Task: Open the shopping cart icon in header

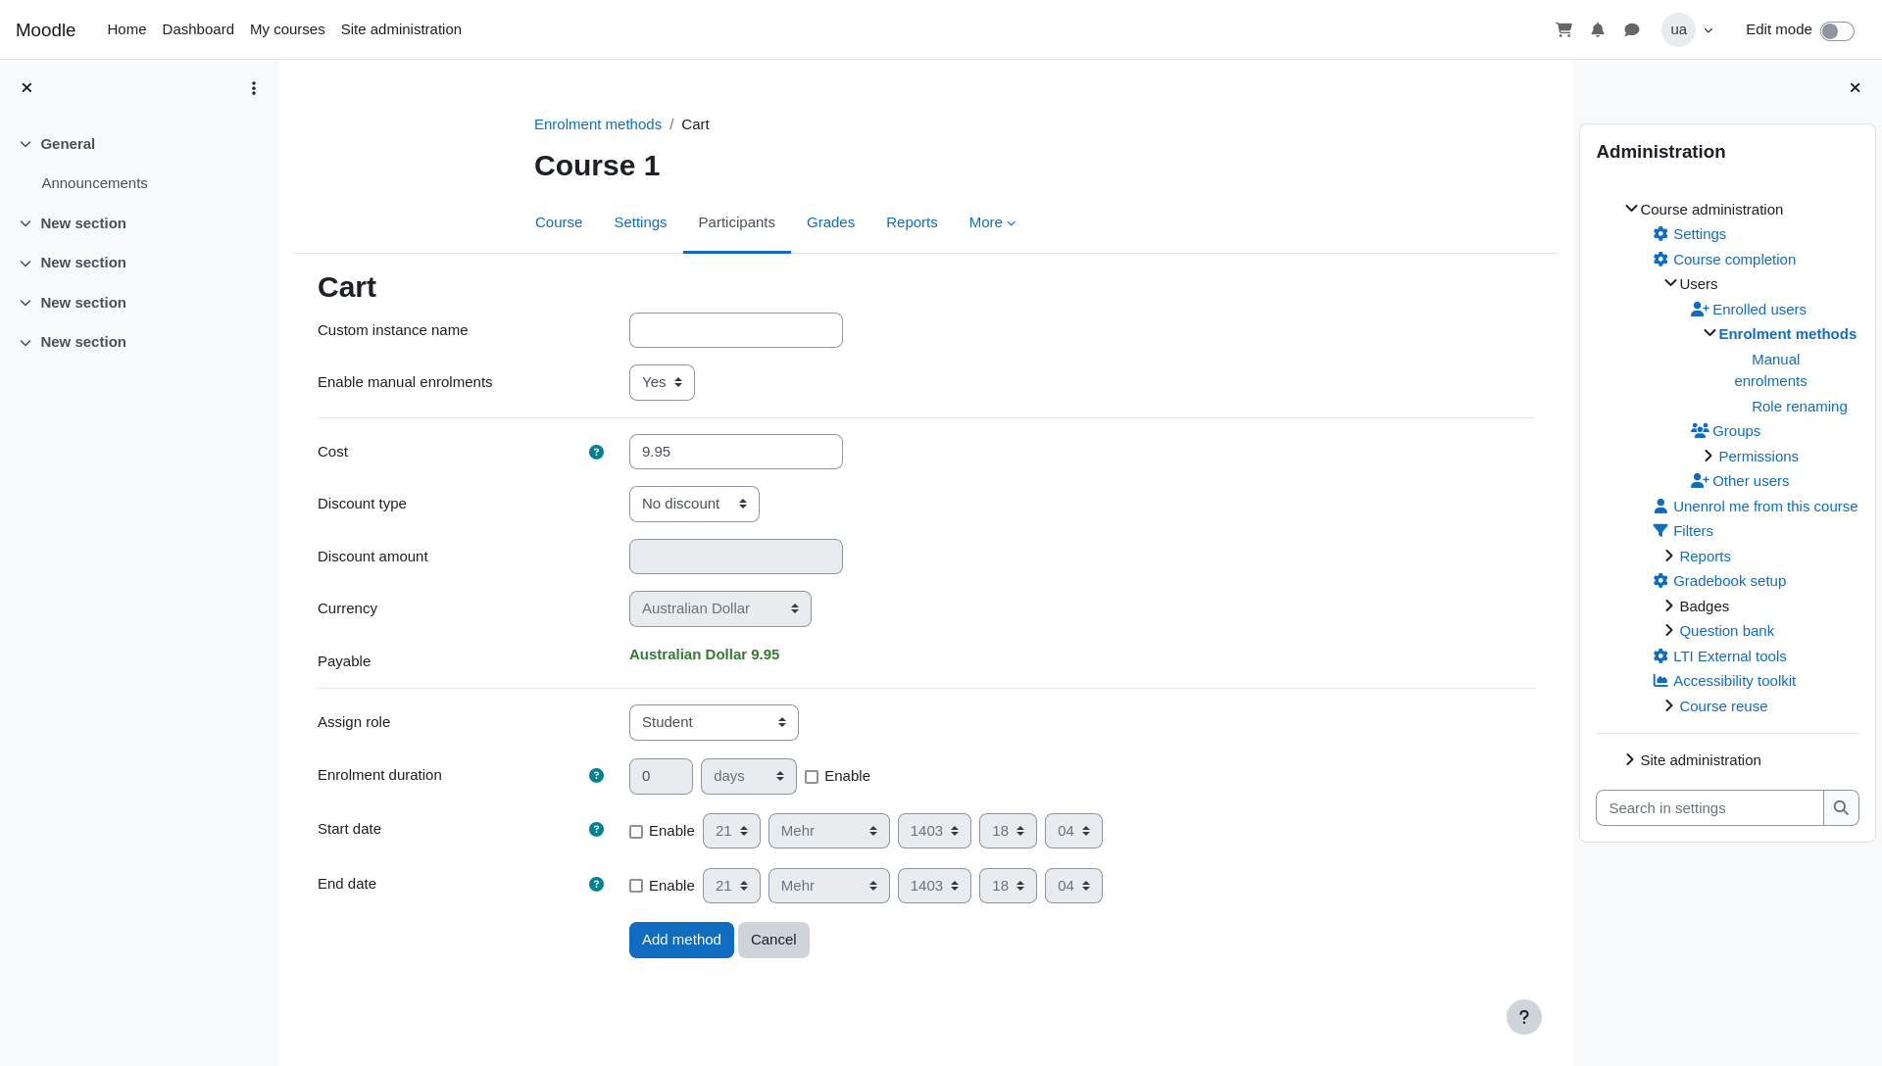Action: tap(1563, 29)
